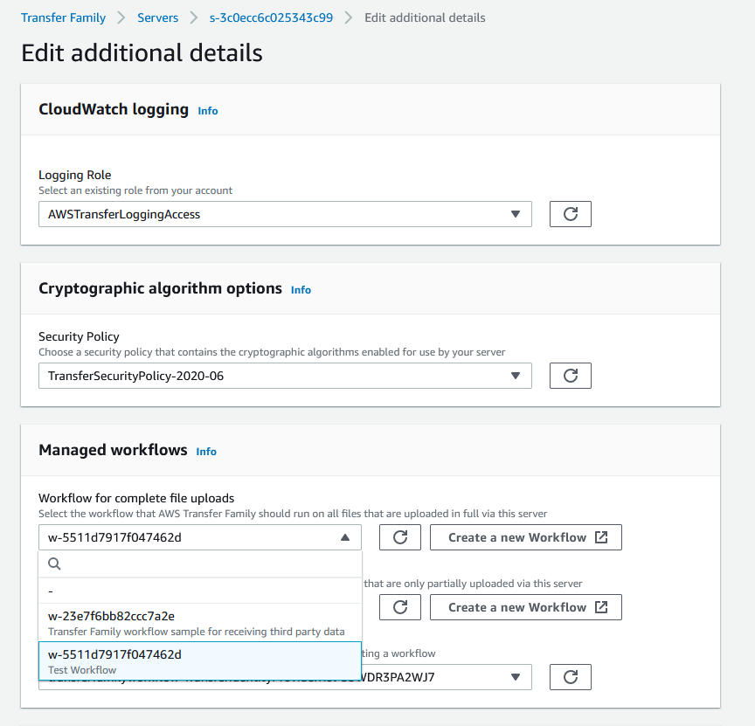The width and height of the screenshot is (755, 726).
Task: Refresh the Security Policy options
Action: pyautogui.click(x=570, y=375)
